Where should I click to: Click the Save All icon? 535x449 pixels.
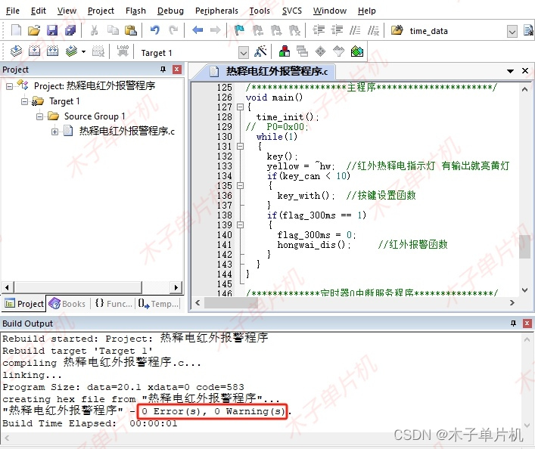[70, 31]
